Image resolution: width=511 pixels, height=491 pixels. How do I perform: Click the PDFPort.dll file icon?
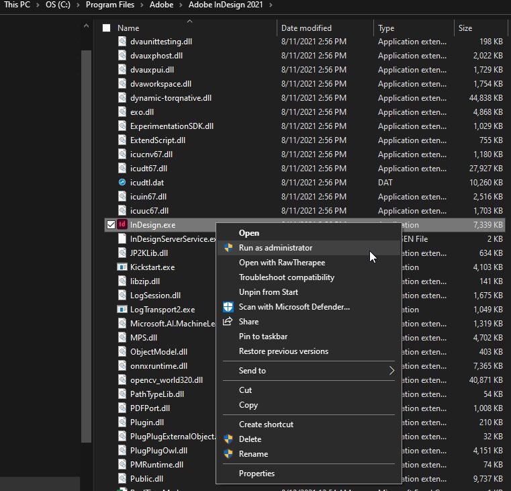pyautogui.click(x=122, y=408)
